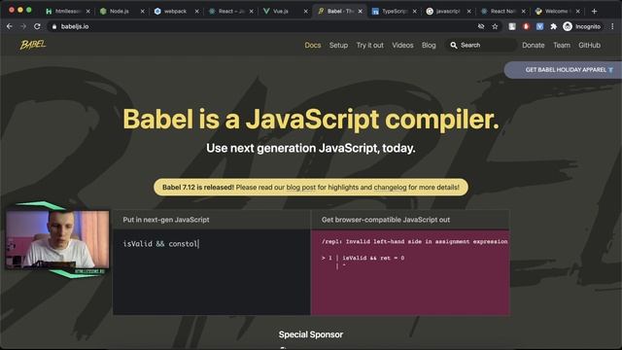The image size is (622, 350).
Task: Open the extensions puzzle icon
Action: [553, 26]
